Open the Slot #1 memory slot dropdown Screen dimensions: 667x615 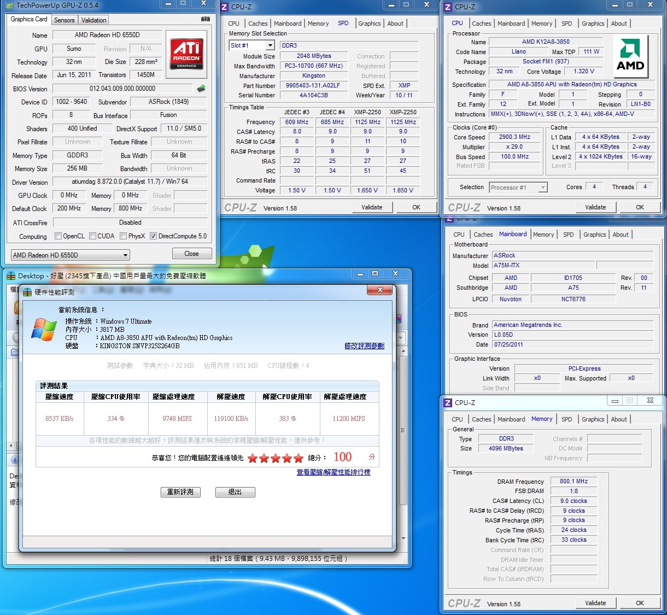pyautogui.click(x=270, y=45)
